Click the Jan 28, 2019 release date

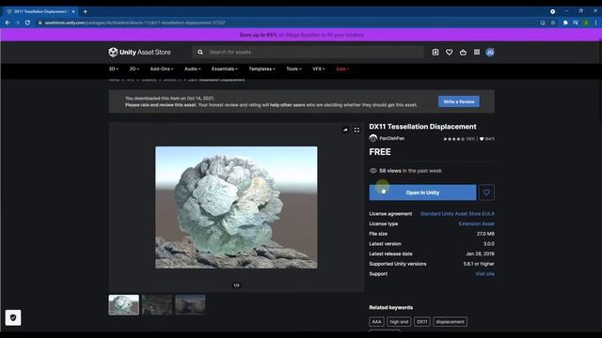(x=480, y=253)
